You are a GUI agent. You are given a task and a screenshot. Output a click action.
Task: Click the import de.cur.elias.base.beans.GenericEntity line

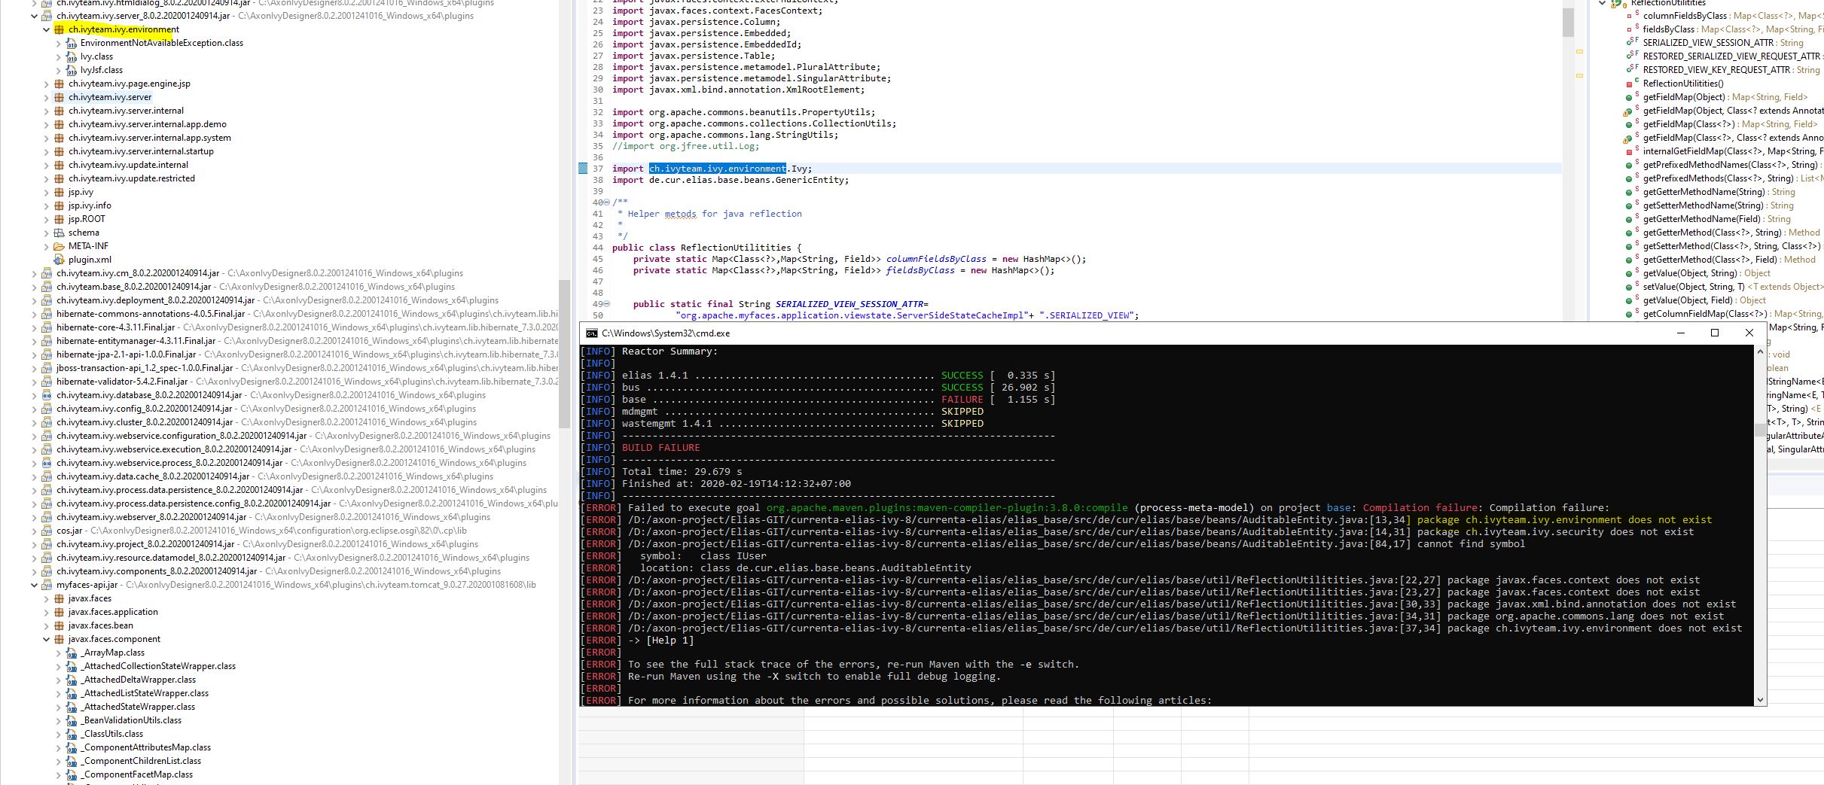tap(731, 180)
